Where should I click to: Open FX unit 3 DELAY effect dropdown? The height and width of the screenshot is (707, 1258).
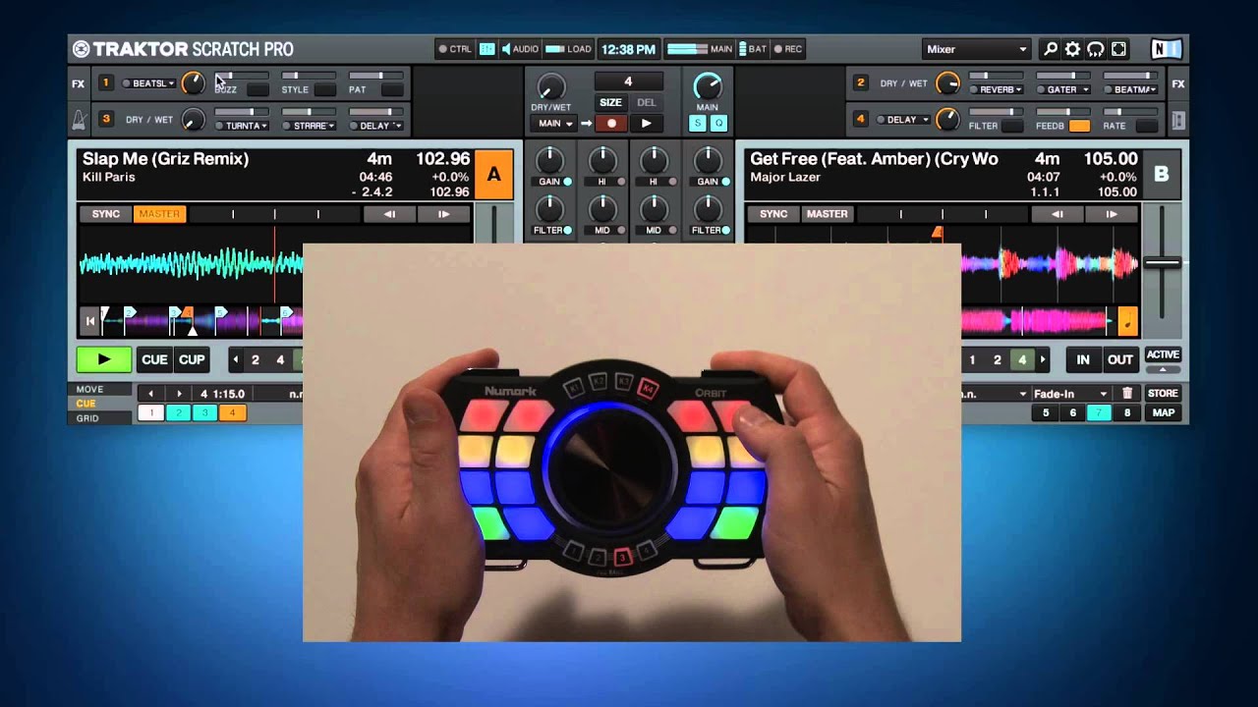click(x=375, y=126)
